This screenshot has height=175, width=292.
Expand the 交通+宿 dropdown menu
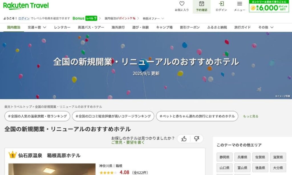(x=37, y=27)
